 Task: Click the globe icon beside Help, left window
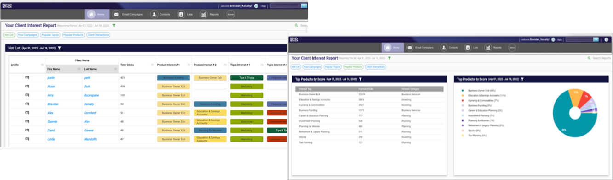pos(256,6)
